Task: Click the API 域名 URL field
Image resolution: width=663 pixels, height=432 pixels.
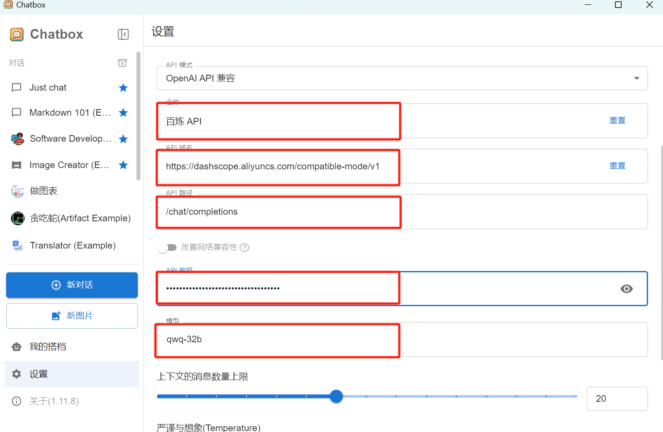Action: pyautogui.click(x=402, y=166)
